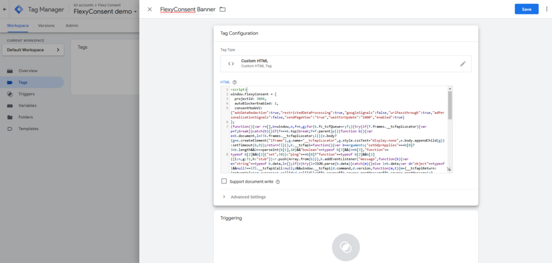Click the Custom HTML code brackets icon

click(231, 63)
